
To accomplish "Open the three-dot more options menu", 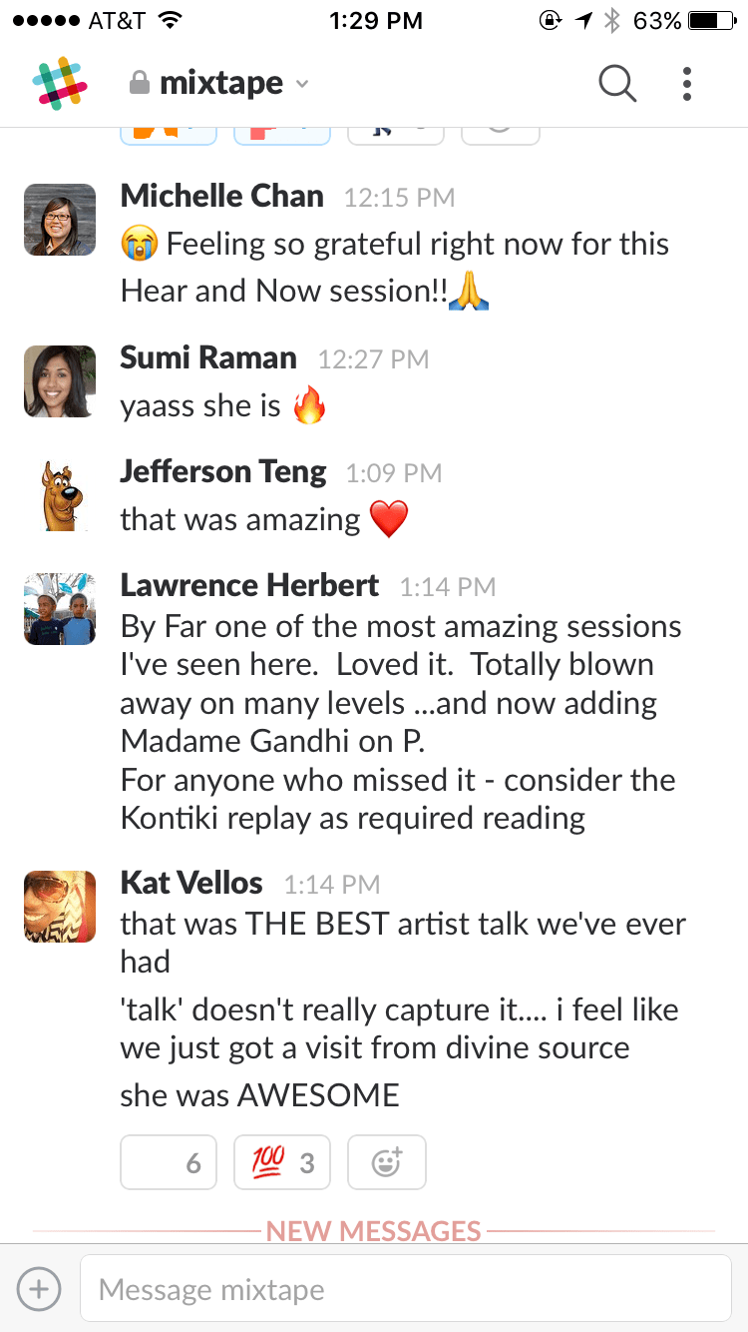I will click(687, 85).
